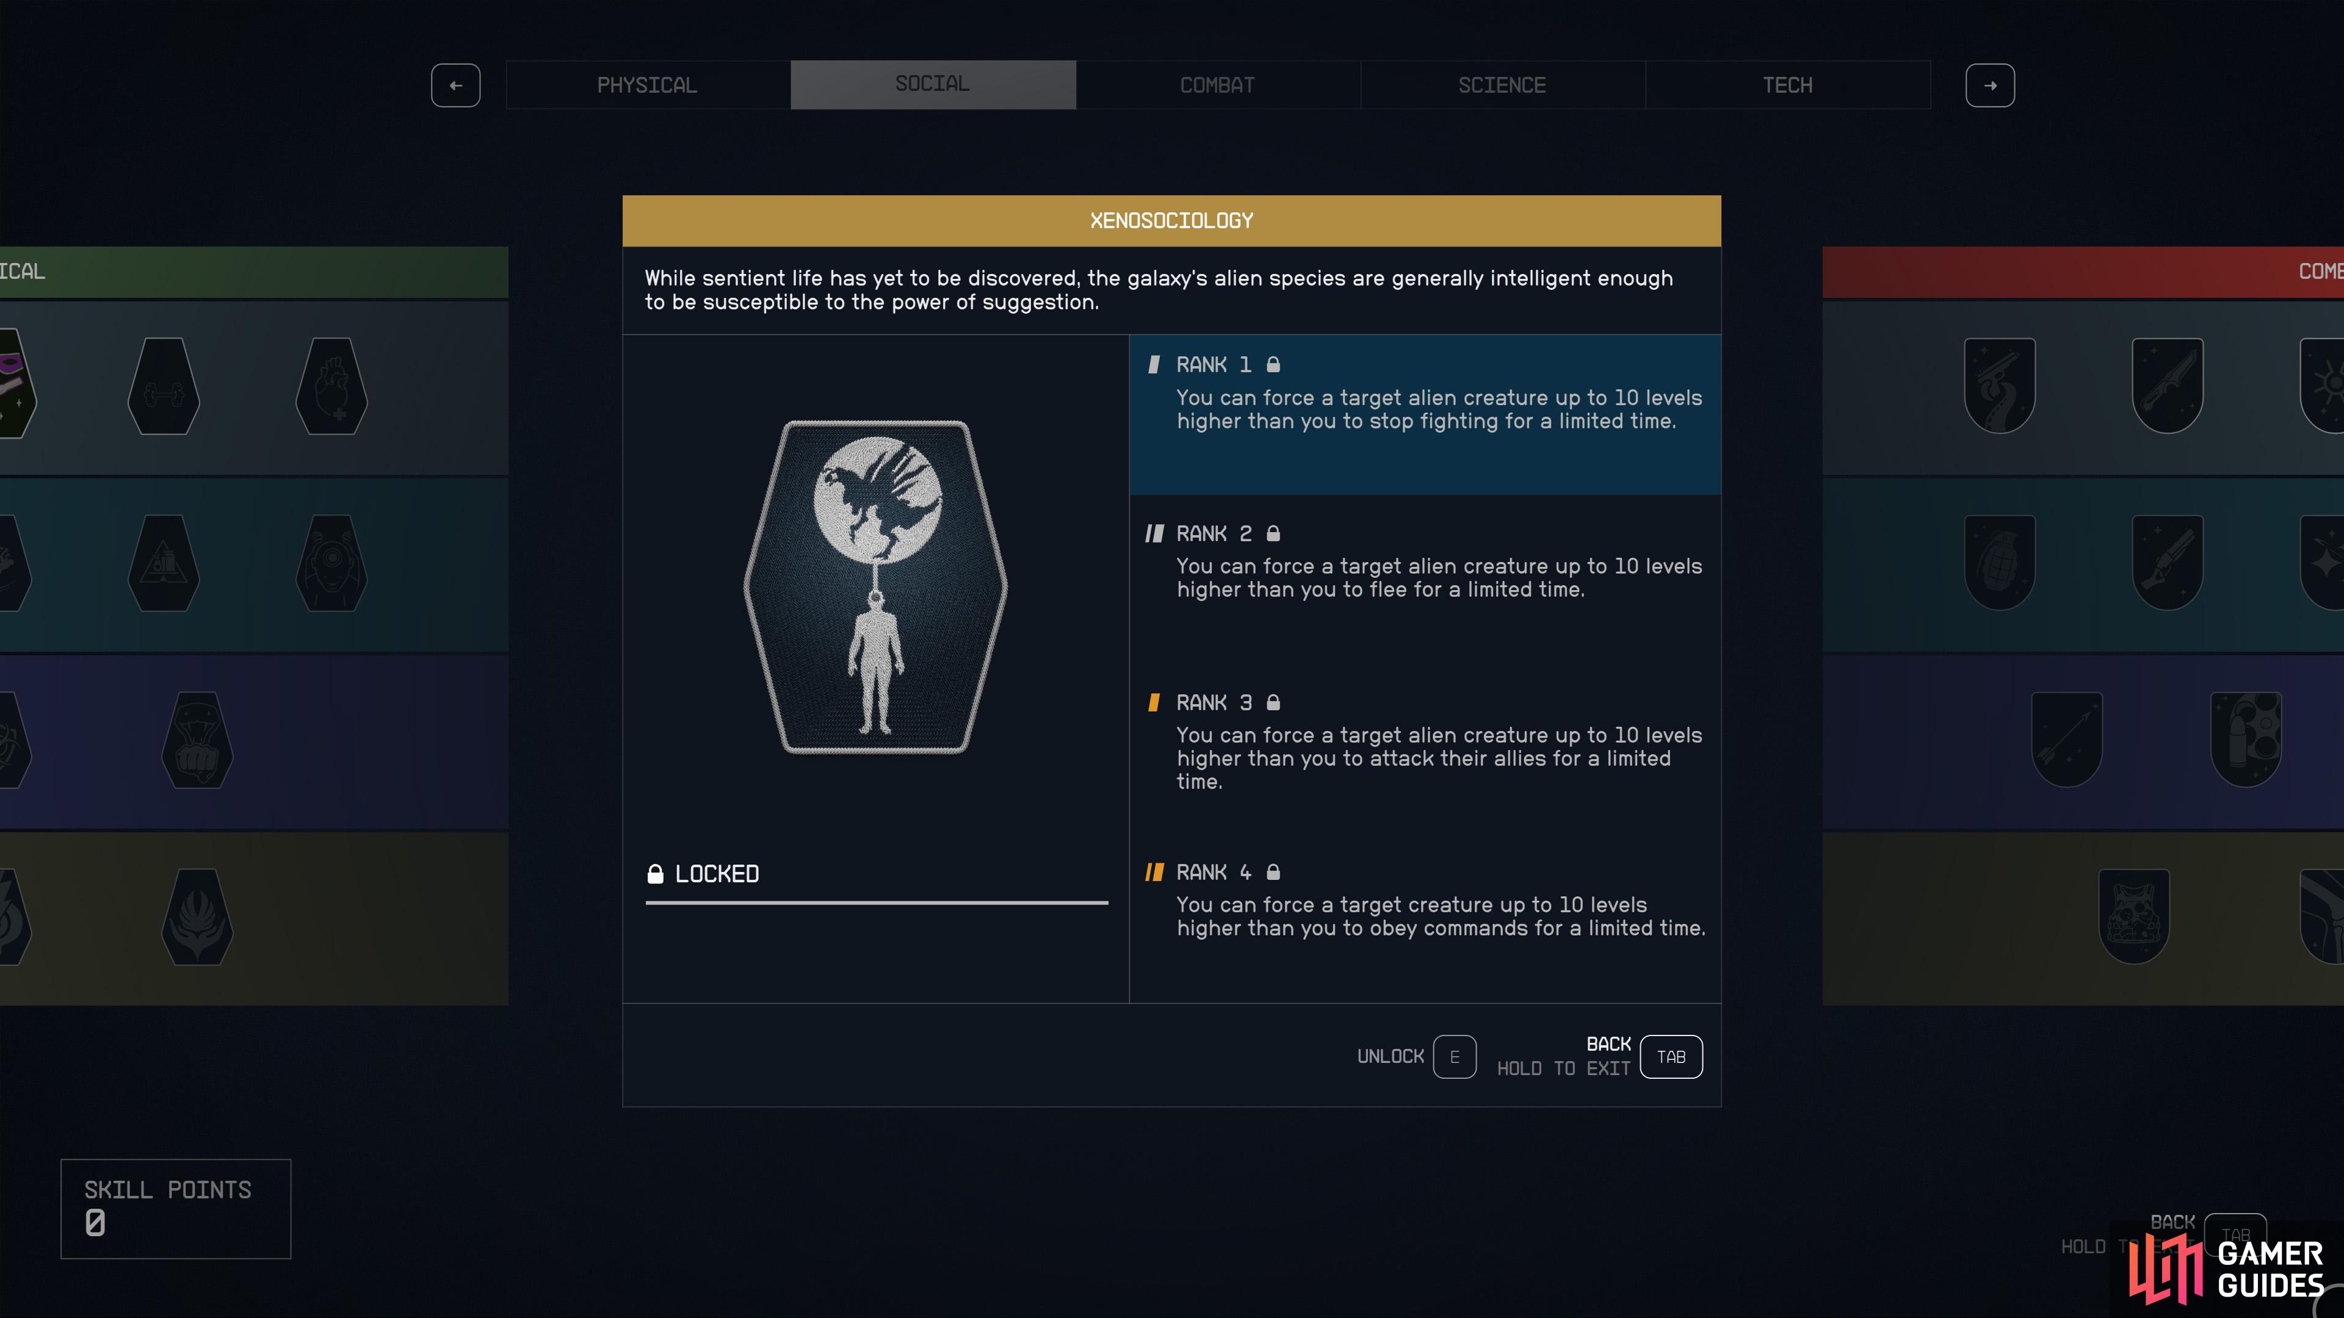The width and height of the screenshot is (2344, 1318).
Task: Select the arrow marksmanship combat badge
Action: tap(2066, 740)
